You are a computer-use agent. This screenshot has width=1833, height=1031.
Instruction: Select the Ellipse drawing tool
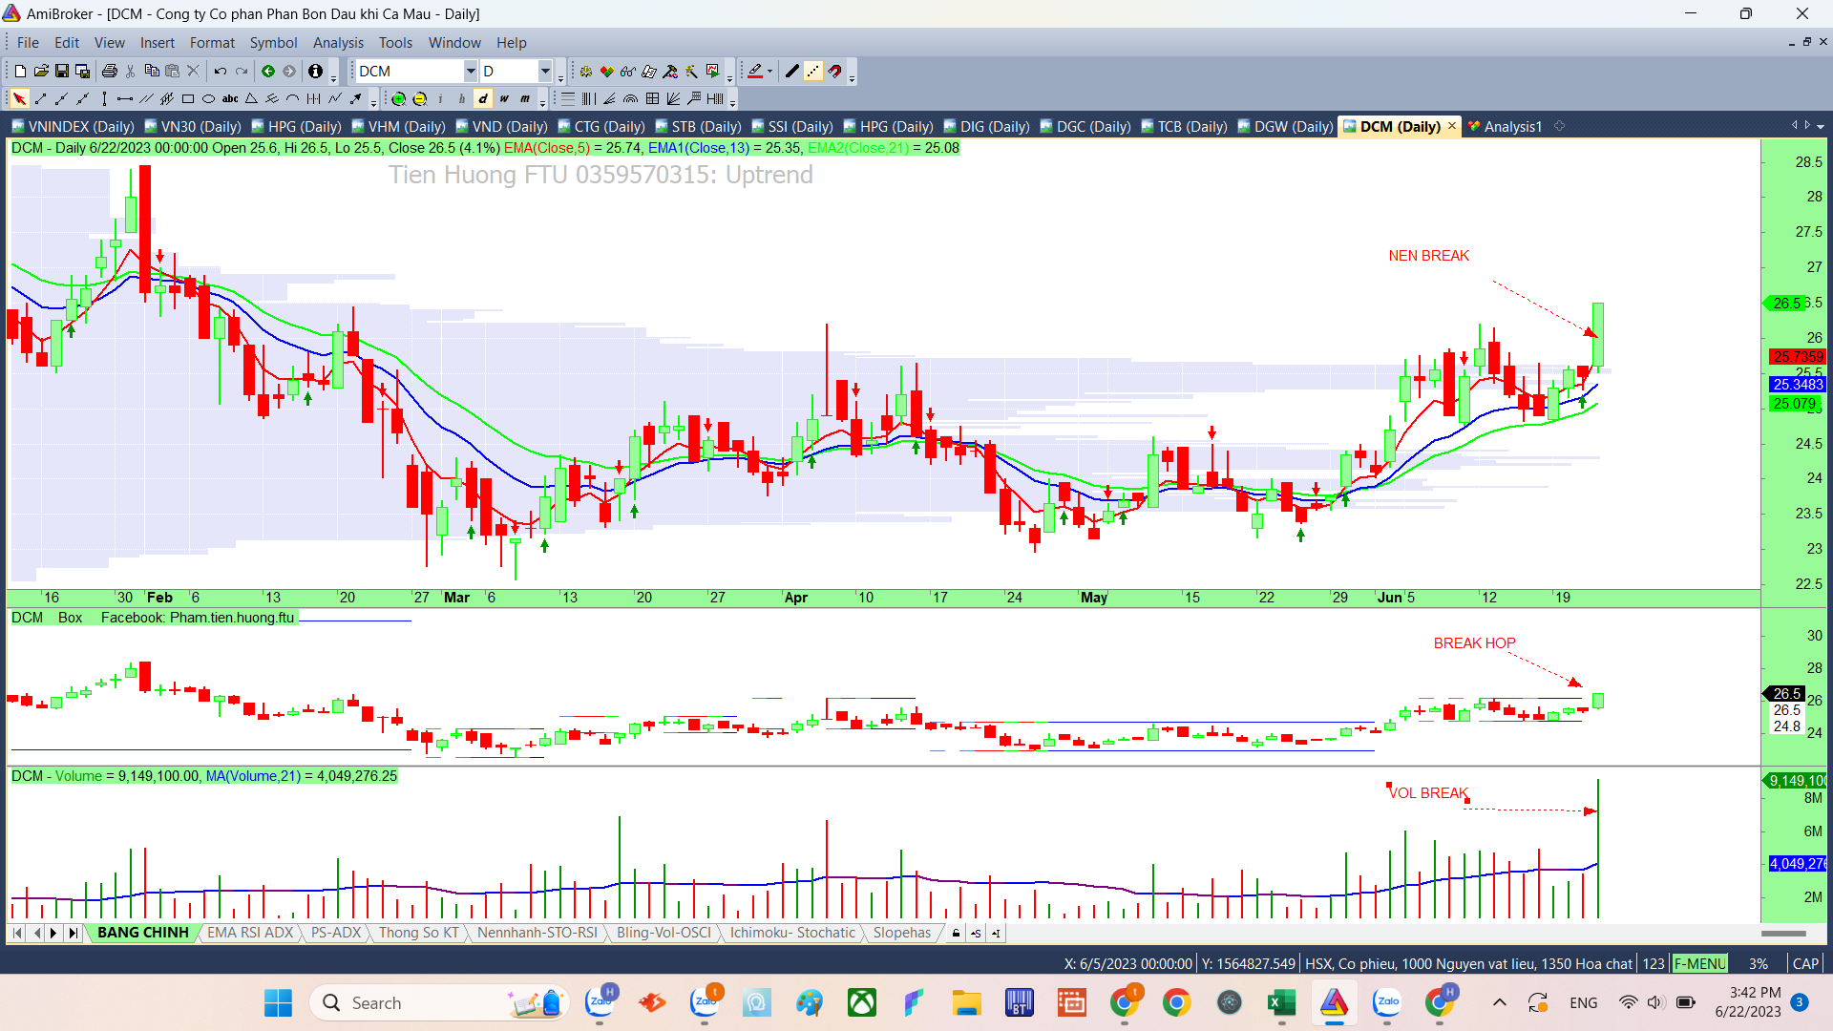208,98
